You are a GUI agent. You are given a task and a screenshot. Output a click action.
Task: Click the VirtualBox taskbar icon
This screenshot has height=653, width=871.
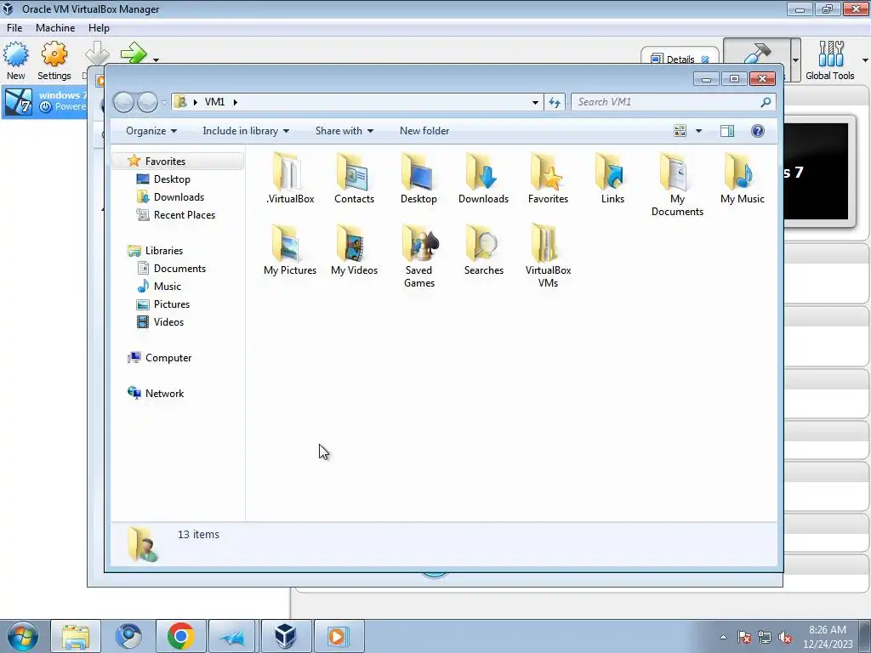[x=286, y=636]
